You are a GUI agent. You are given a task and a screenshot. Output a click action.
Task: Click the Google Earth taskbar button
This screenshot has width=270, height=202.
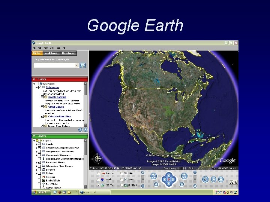pos(95,192)
